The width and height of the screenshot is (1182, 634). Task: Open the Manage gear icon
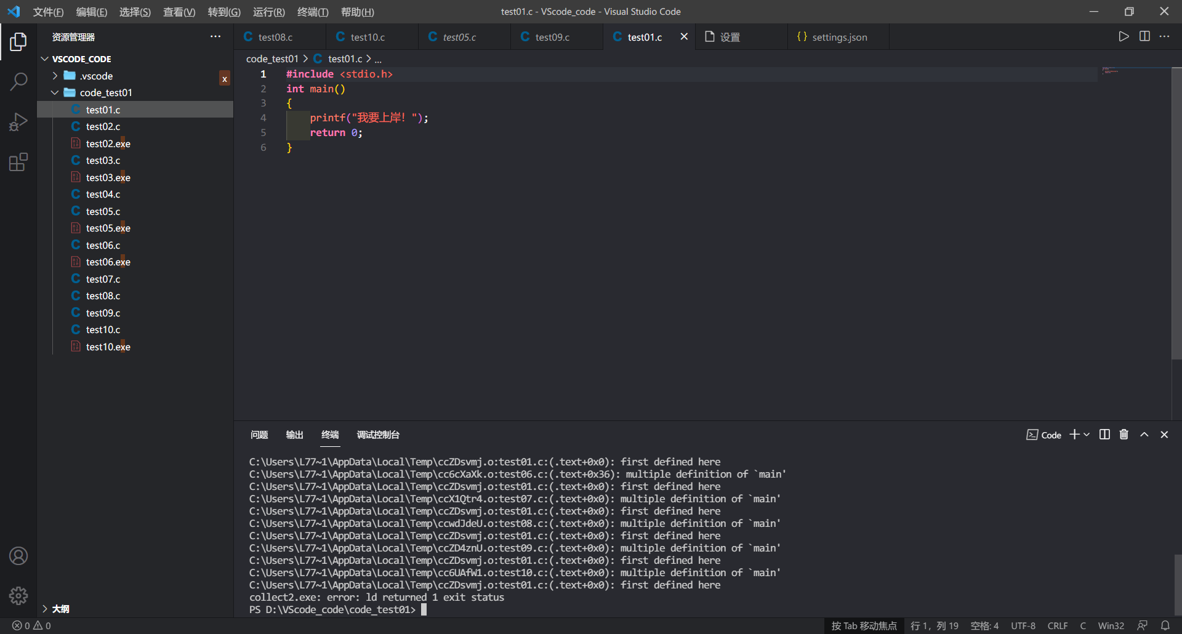click(18, 596)
